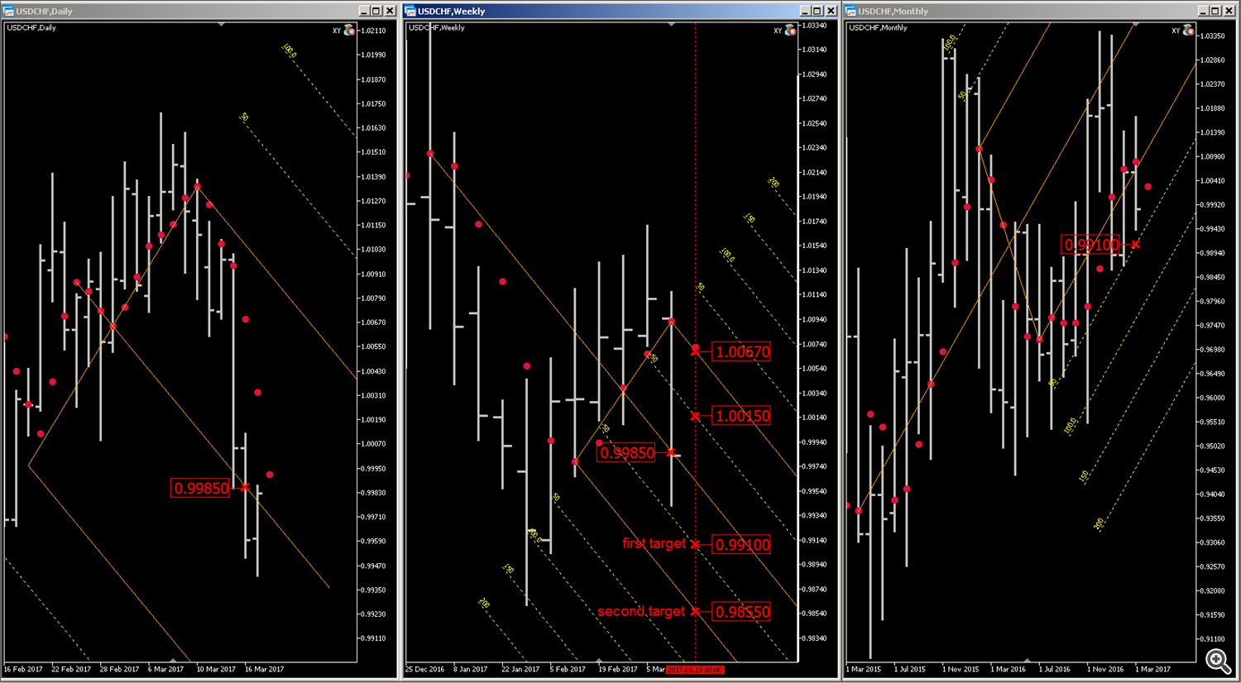The image size is (1241, 683).
Task: Click 0.96000 on Monthly price scale
Action: click(x=1212, y=398)
